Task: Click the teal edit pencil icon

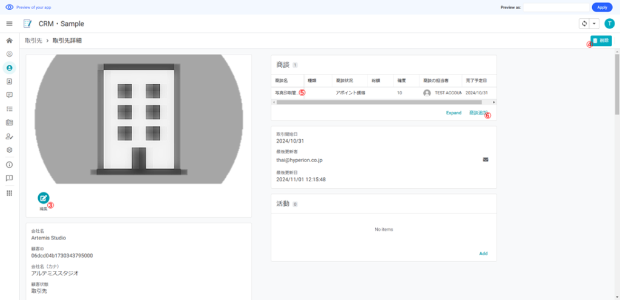Action: point(44,198)
